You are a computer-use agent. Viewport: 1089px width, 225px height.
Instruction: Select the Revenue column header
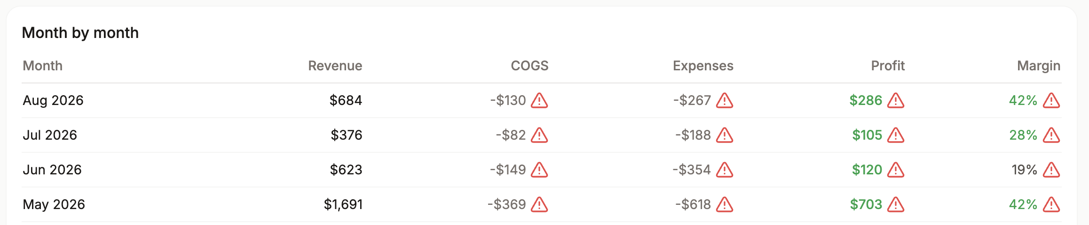click(335, 66)
